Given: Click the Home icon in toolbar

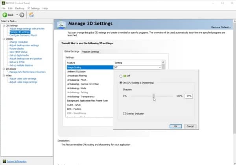Looking at the screenshot, I should pyautogui.click(x=31, y=15).
